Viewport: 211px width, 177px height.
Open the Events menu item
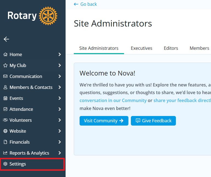(32, 98)
